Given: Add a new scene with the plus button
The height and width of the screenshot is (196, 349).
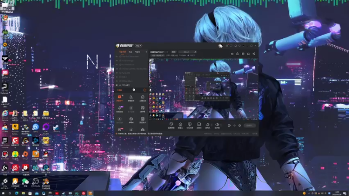Looking at the screenshot, I should point(146,52).
